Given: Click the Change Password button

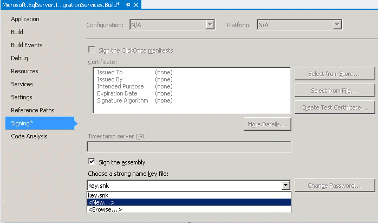Looking at the screenshot, I should coord(335,186).
